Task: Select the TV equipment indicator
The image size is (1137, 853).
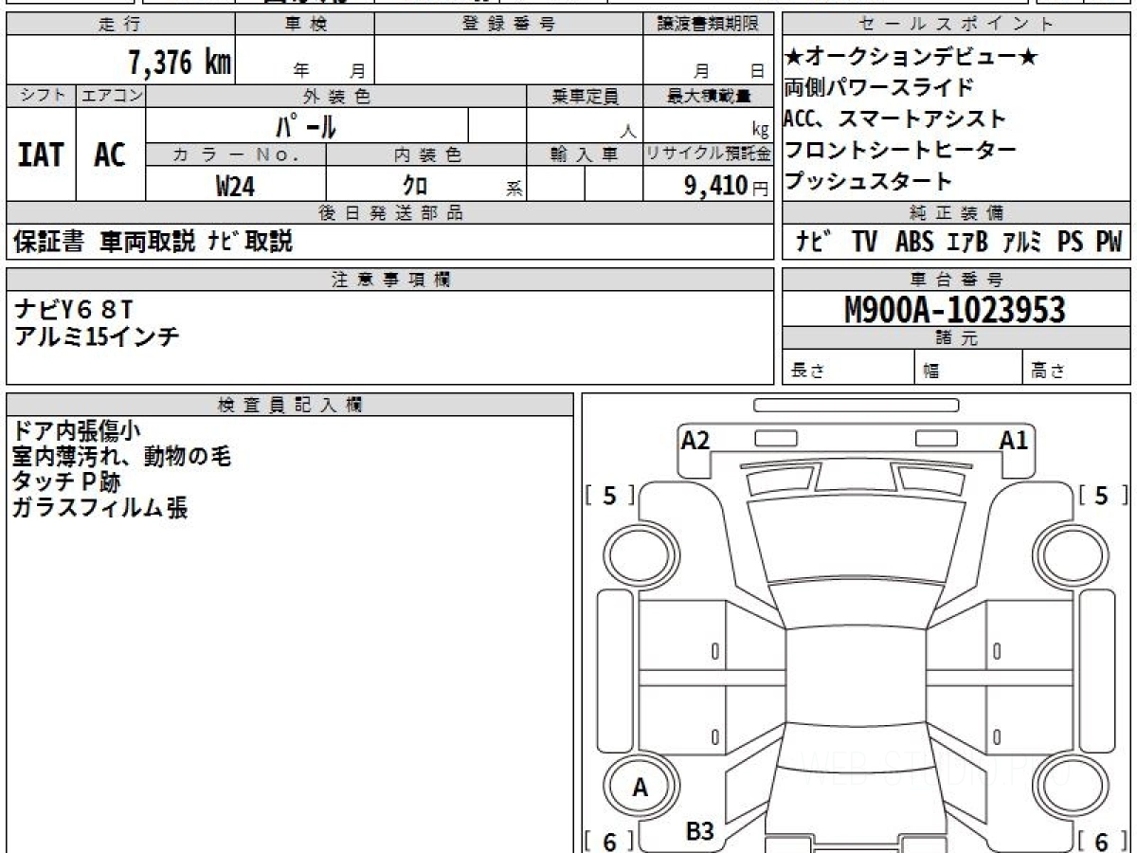Action: pos(864,242)
